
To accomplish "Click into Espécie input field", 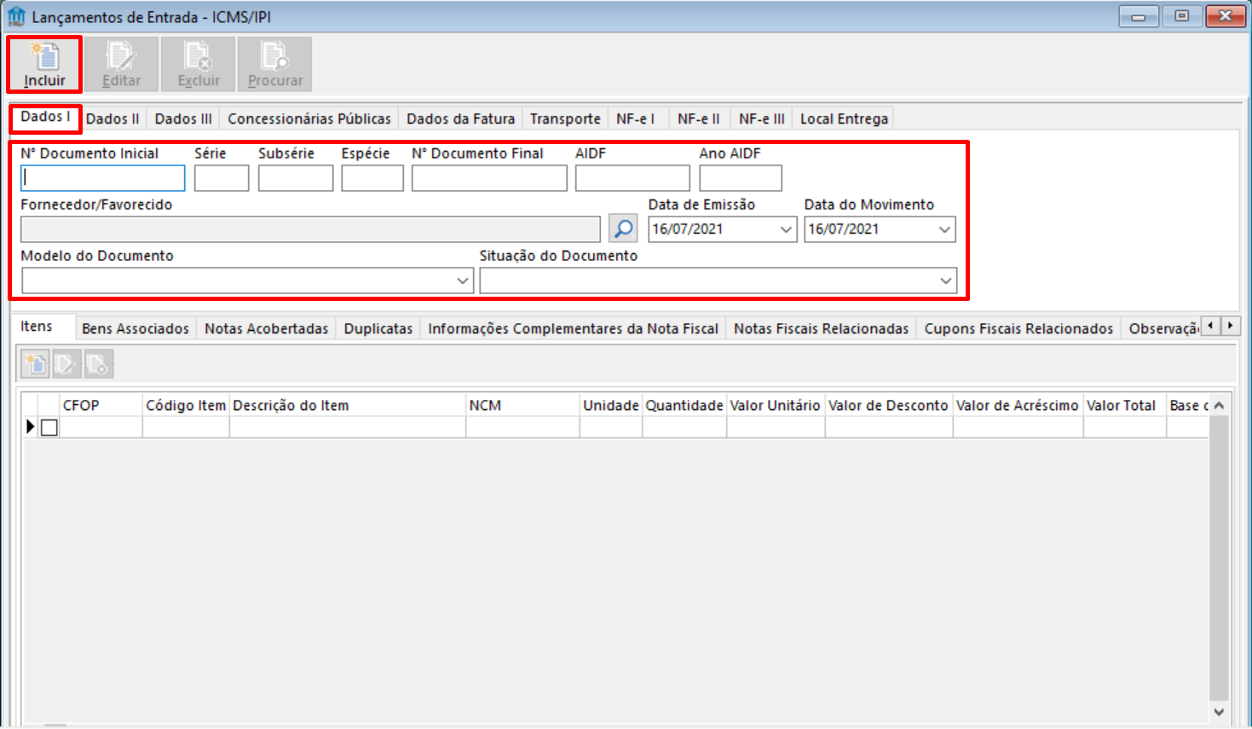I will (372, 178).
